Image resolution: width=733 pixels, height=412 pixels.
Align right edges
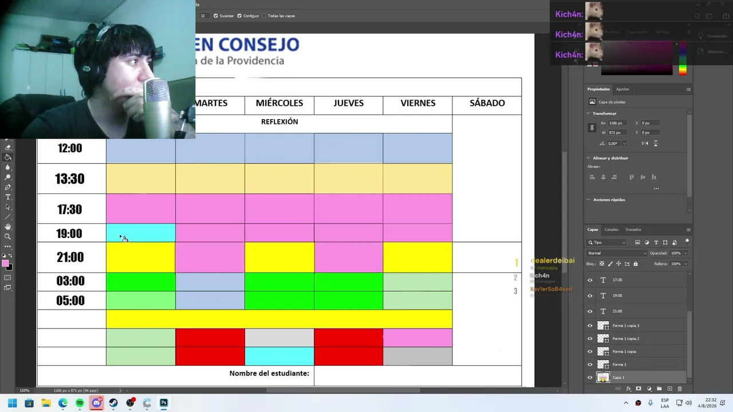coord(614,177)
